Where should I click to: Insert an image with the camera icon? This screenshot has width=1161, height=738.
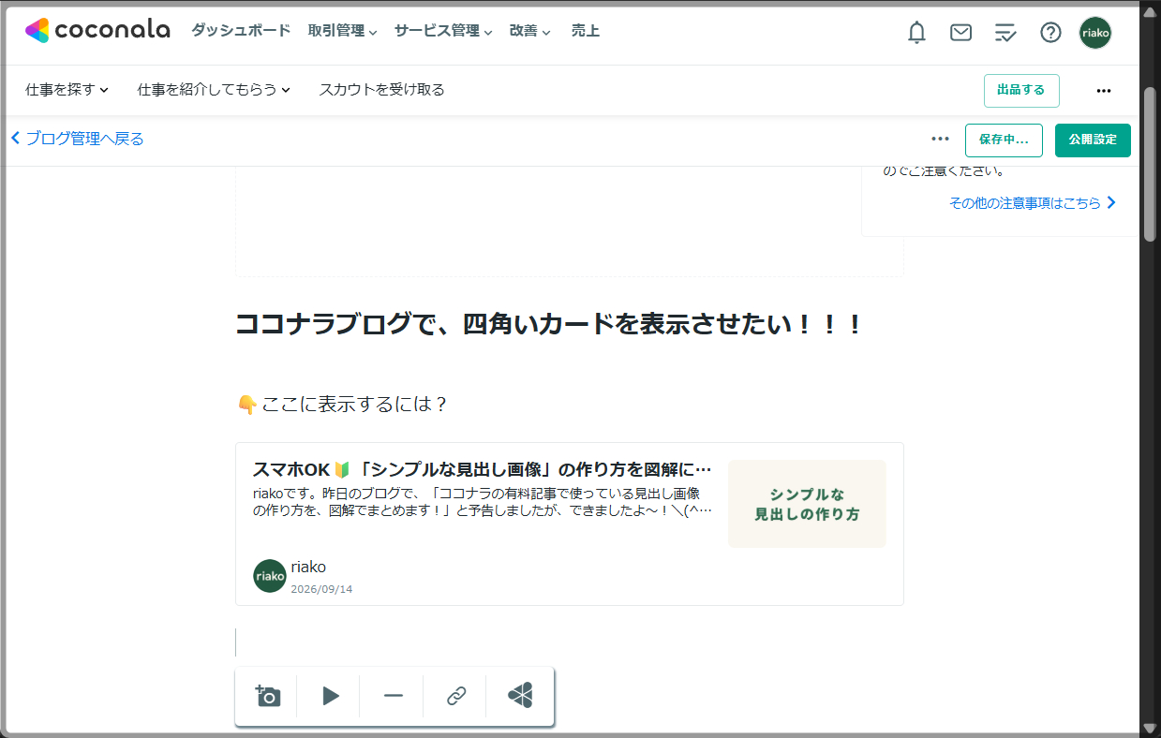pos(267,696)
